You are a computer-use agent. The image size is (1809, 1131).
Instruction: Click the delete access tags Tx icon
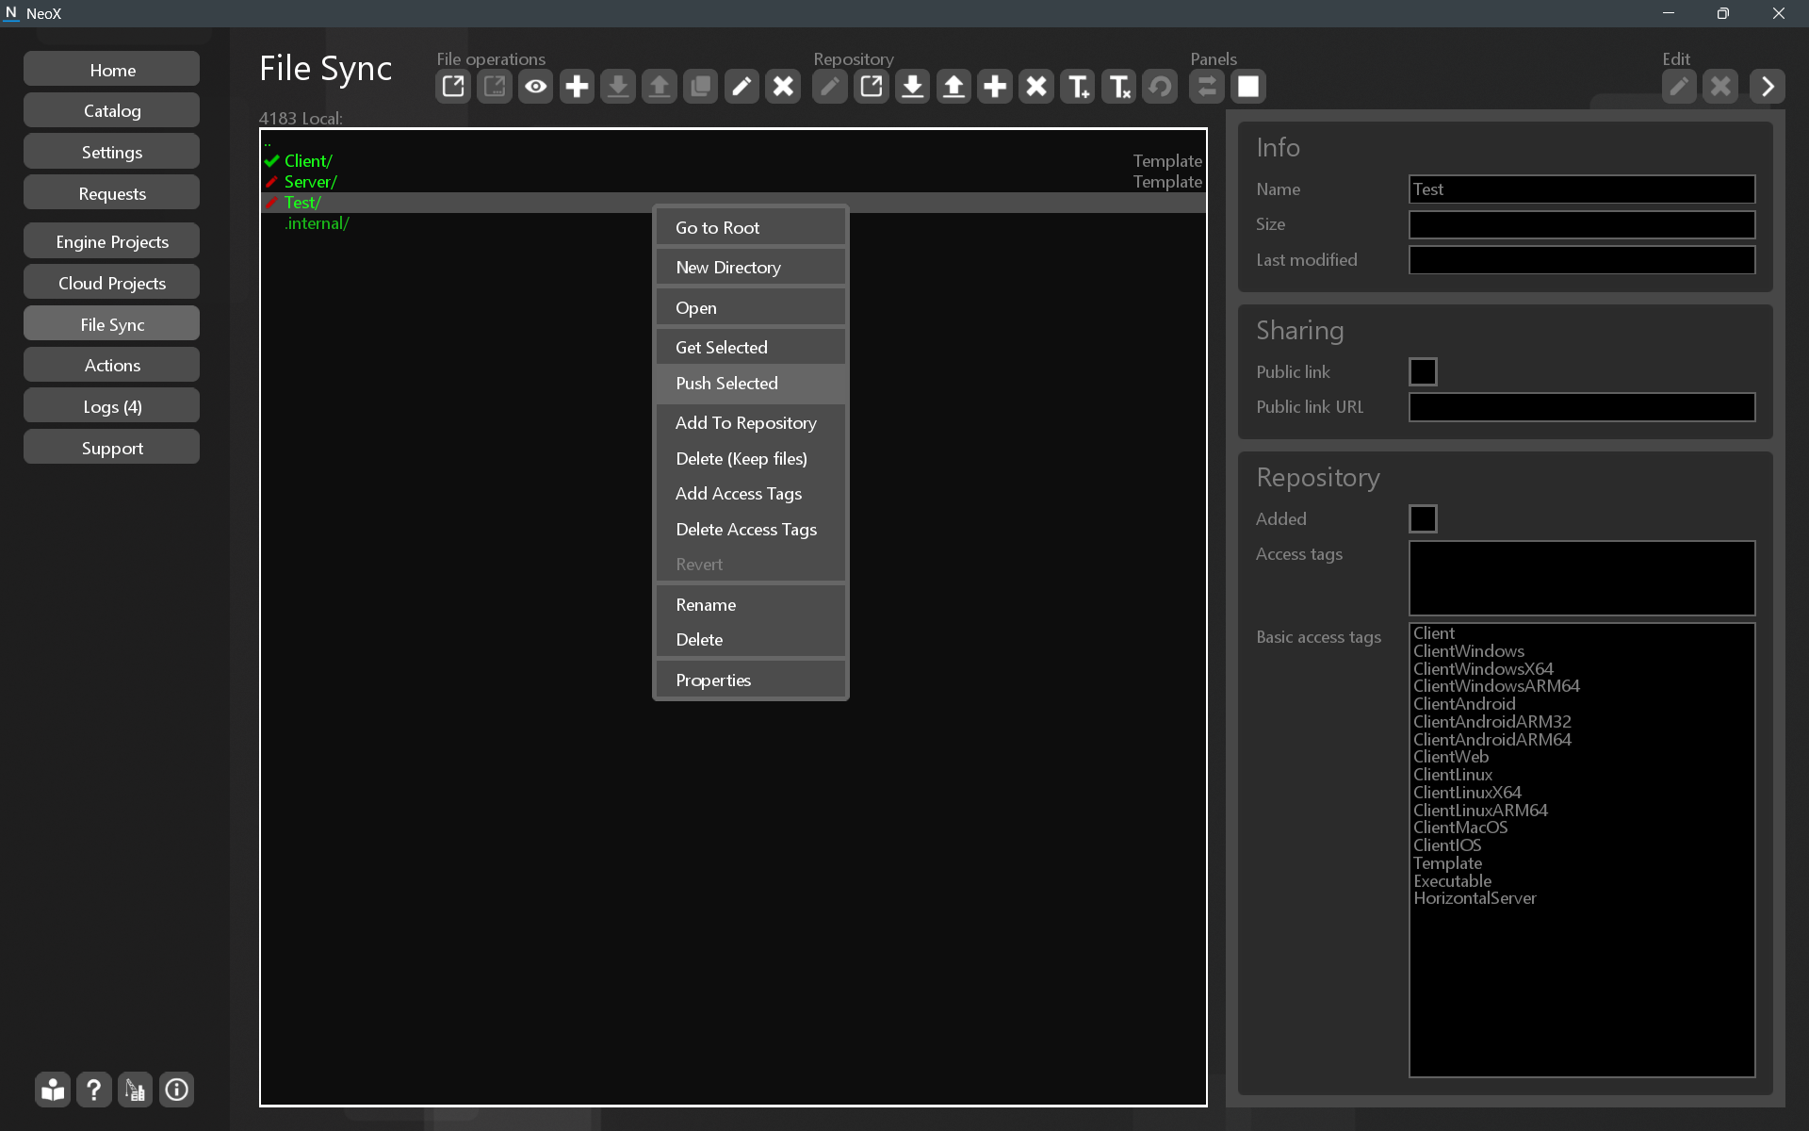[1118, 87]
